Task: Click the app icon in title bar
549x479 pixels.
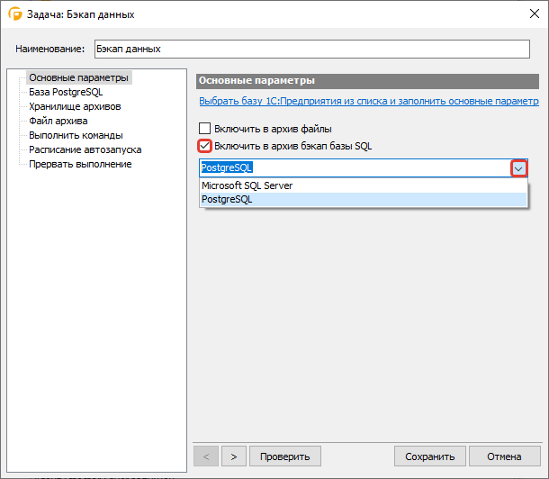Action: pyautogui.click(x=14, y=14)
